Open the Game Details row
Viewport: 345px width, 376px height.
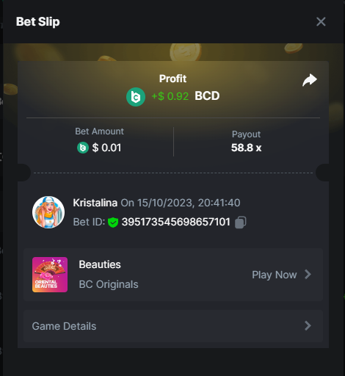tap(173, 326)
